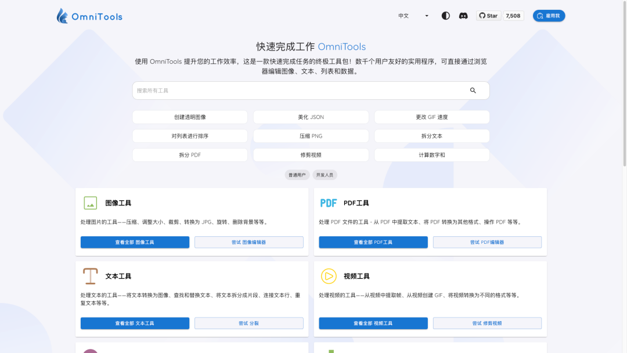Click the 文本工具 letter T icon
The height and width of the screenshot is (353, 627).
[x=91, y=276]
